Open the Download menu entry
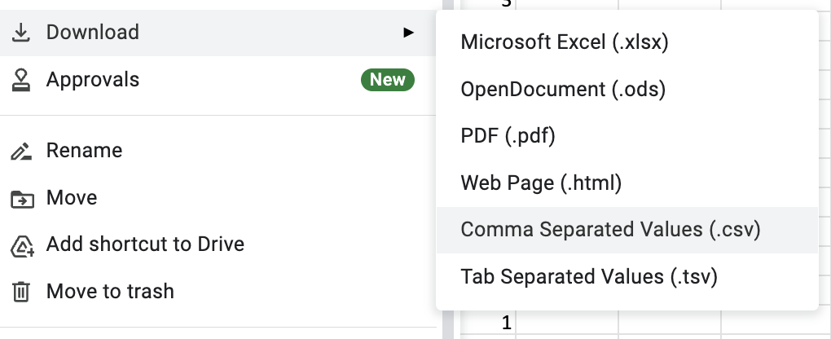Image resolution: width=831 pixels, height=339 pixels. click(x=218, y=33)
